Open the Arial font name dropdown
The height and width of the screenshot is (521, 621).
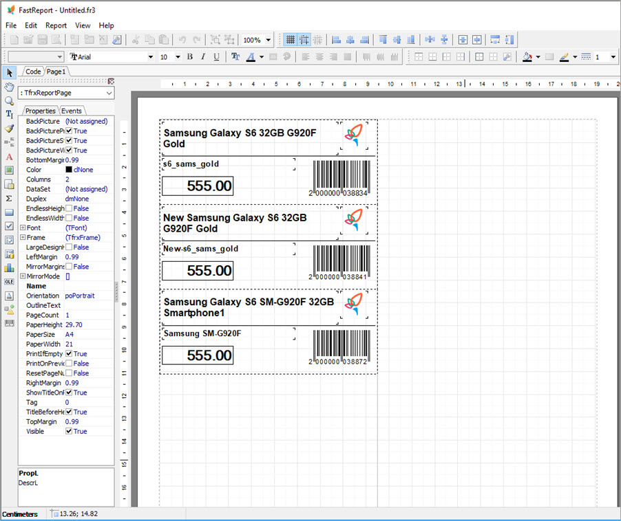[151, 57]
